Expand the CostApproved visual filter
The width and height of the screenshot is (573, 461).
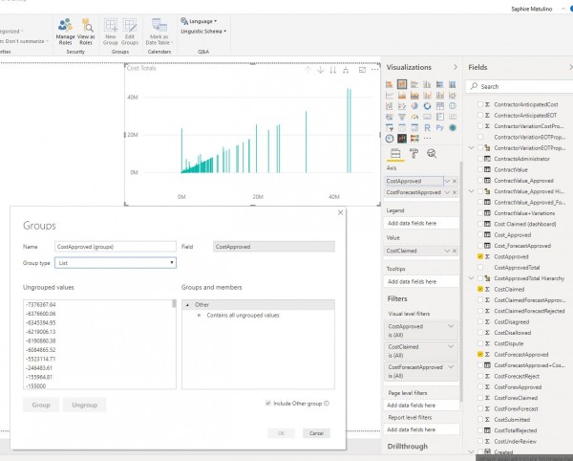[x=451, y=326]
